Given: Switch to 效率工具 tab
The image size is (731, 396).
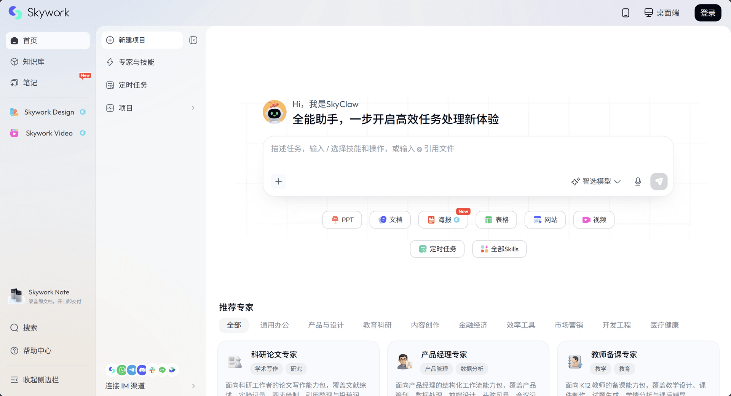Looking at the screenshot, I should point(521,325).
